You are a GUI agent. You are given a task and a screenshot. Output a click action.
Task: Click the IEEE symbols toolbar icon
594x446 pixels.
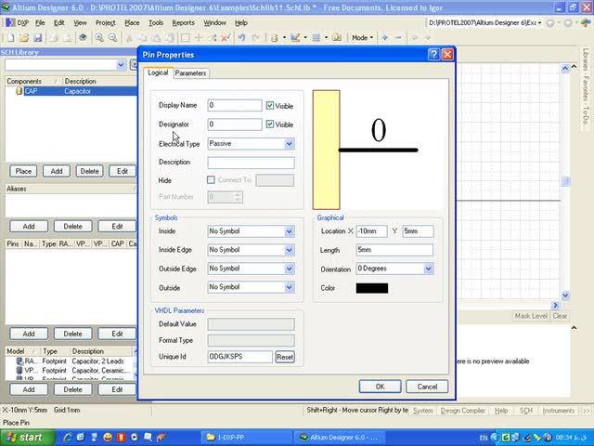tap(275, 37)
